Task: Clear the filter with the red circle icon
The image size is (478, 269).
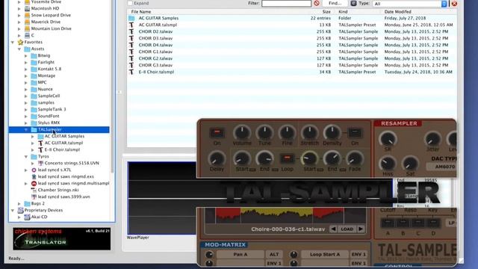Action: point(317,3)
